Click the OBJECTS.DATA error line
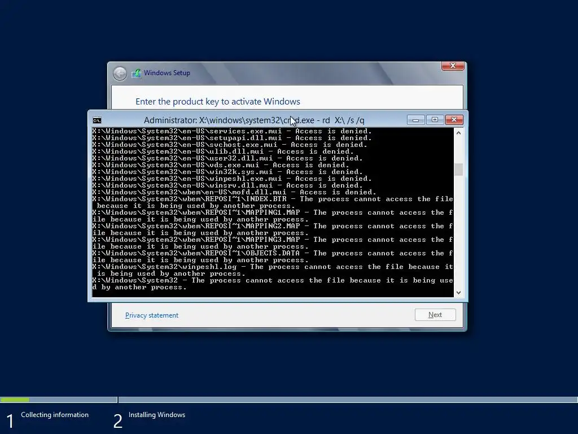 click(273, 257)
